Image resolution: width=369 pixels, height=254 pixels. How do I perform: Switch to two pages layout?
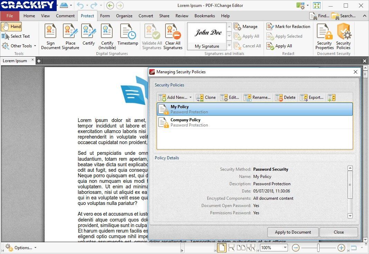pyautogui.click(x=241, y=248)
